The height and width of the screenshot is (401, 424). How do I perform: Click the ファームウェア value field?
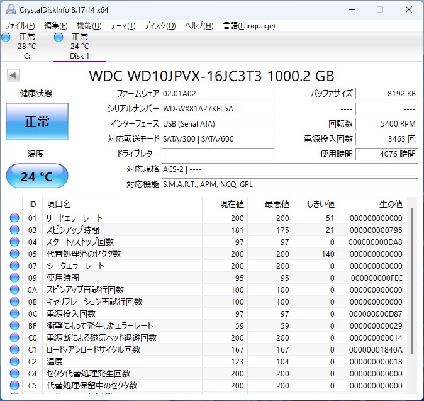(218, 93)
